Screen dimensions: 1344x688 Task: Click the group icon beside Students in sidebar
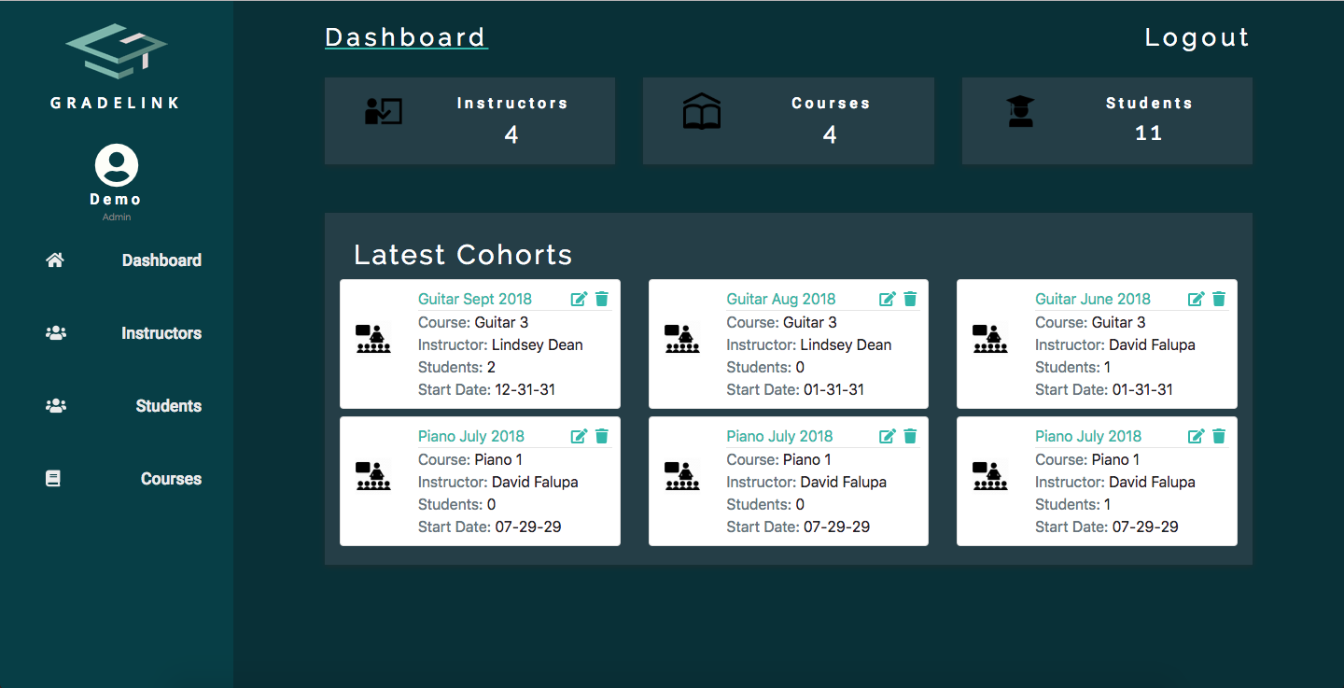[56, 406]
